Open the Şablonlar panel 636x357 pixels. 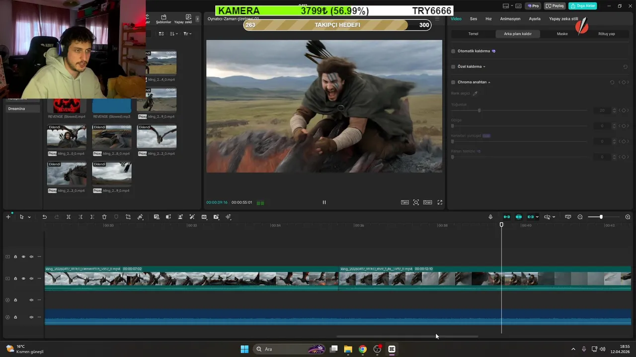click(x=163, y=19)
